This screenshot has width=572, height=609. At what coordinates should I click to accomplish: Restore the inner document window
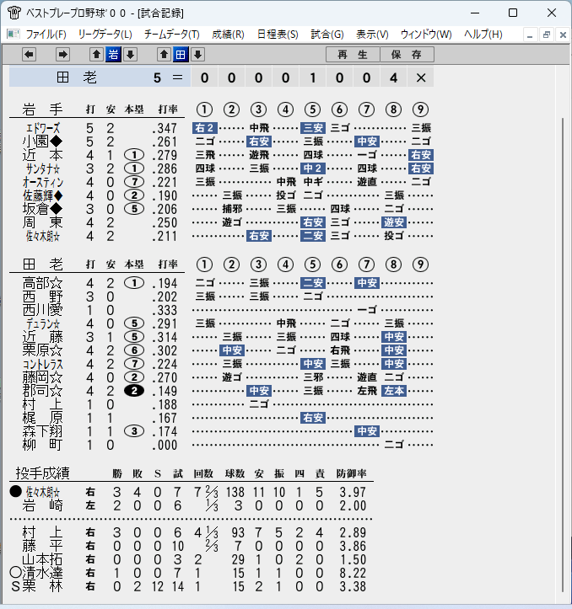[547, 35]
